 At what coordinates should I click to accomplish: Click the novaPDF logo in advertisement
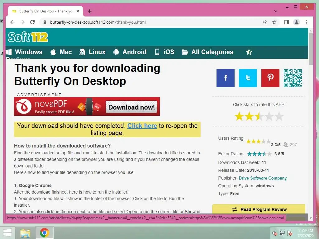[24, 106]
